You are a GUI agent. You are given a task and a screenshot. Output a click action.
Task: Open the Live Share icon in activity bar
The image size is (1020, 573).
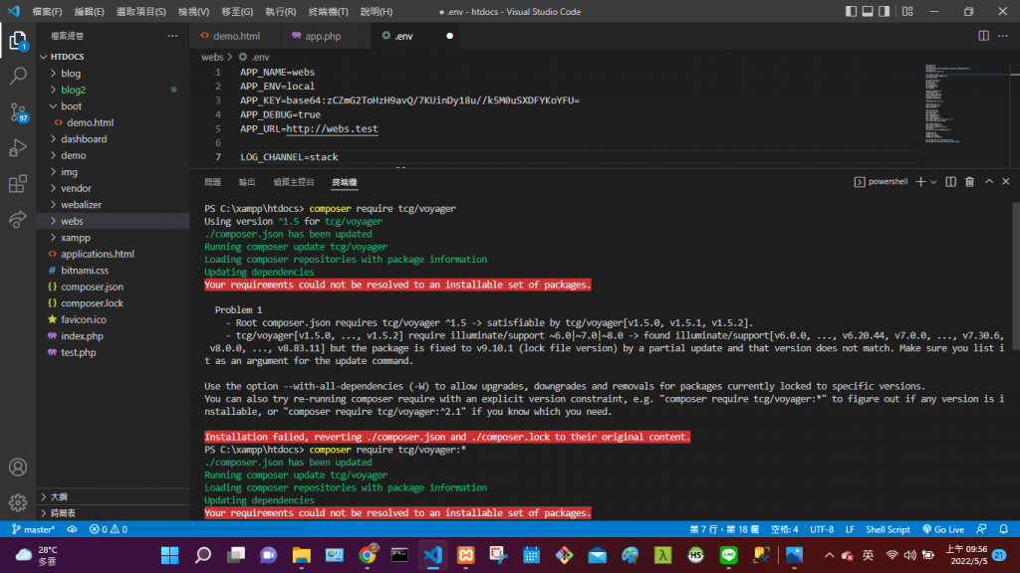(18, 219)
